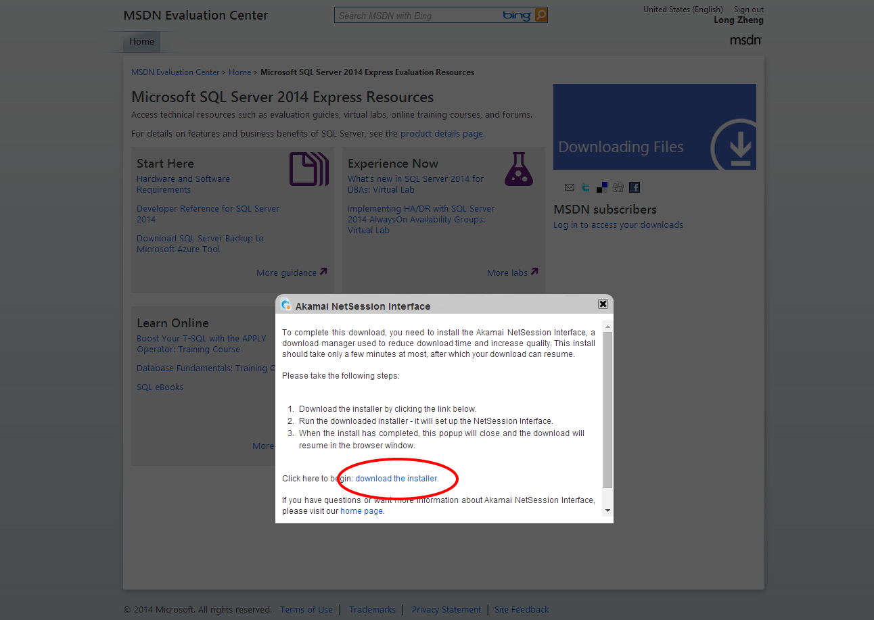Click the Digg share icon
874x620 pixels.
click(618, 187)
